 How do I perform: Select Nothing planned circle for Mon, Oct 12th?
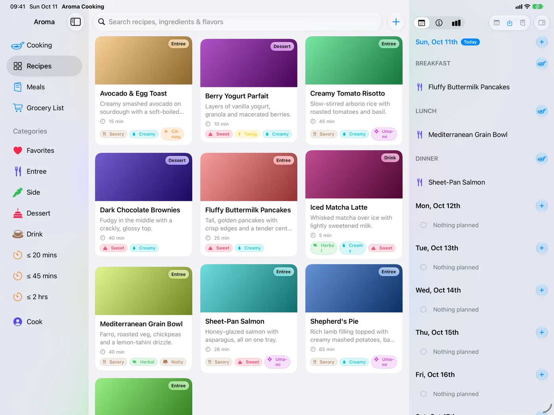(x=423, y=225)
